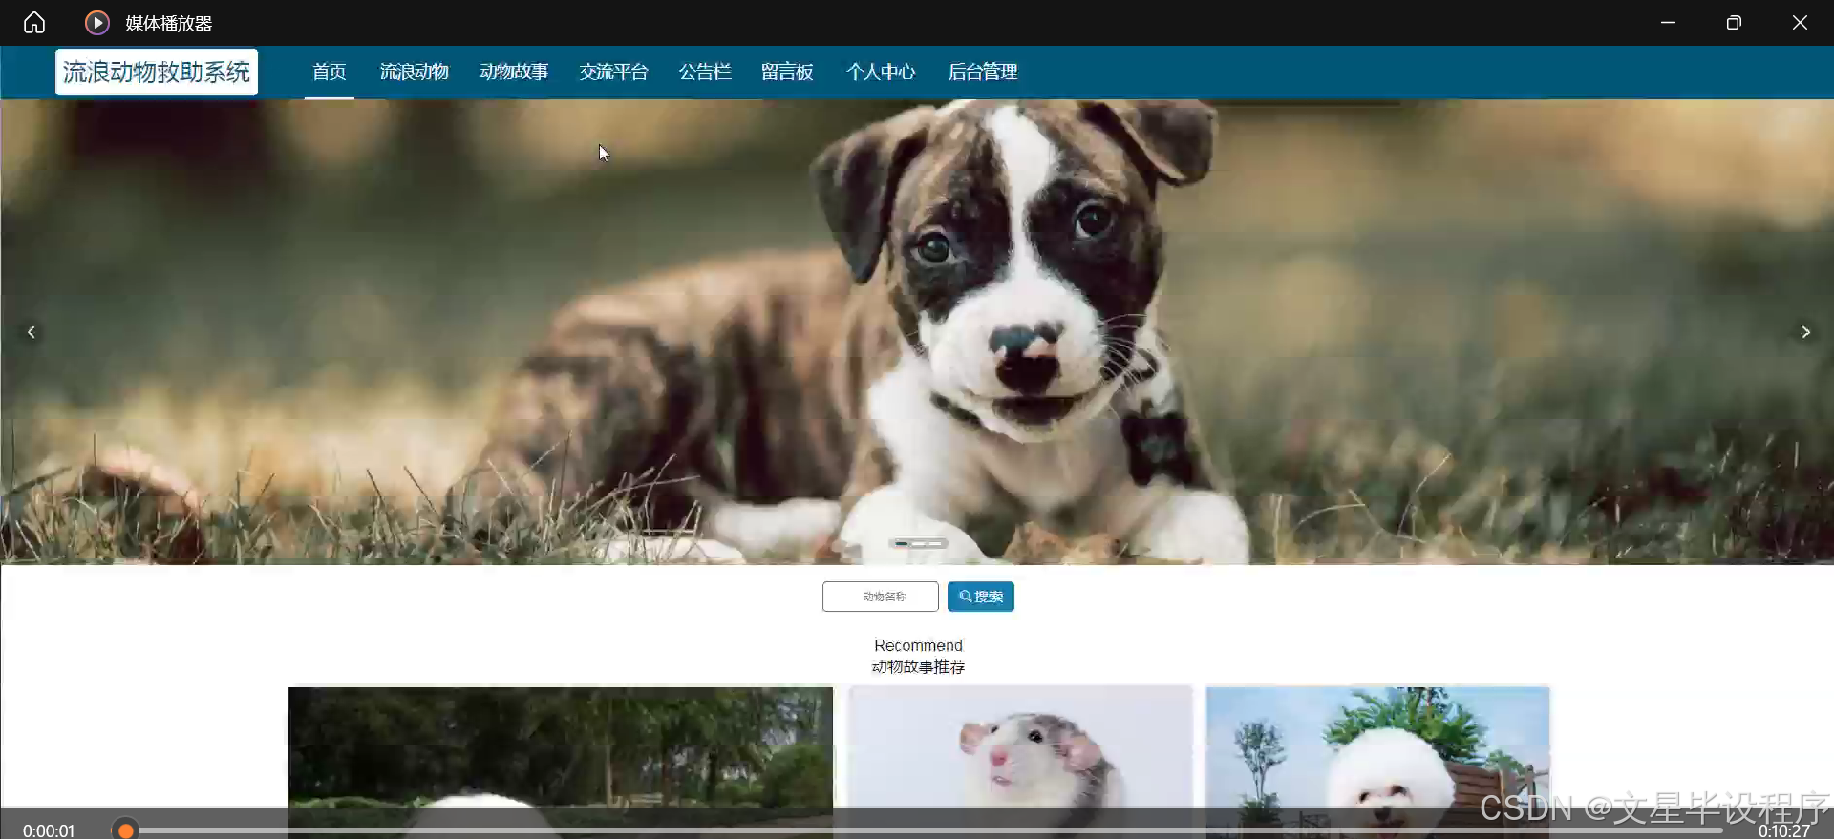Focus the 动物名称 search field
Viewport: 1834px width, 839px height.
click(x=881, y=597)
